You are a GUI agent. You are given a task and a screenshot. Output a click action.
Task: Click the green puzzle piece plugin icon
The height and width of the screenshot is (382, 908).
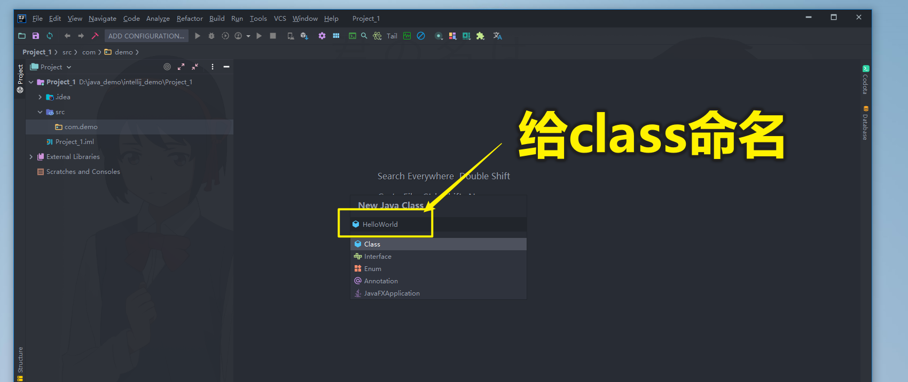(480, 36)
